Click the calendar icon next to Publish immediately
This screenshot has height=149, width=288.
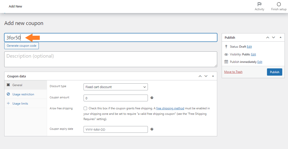226,62
